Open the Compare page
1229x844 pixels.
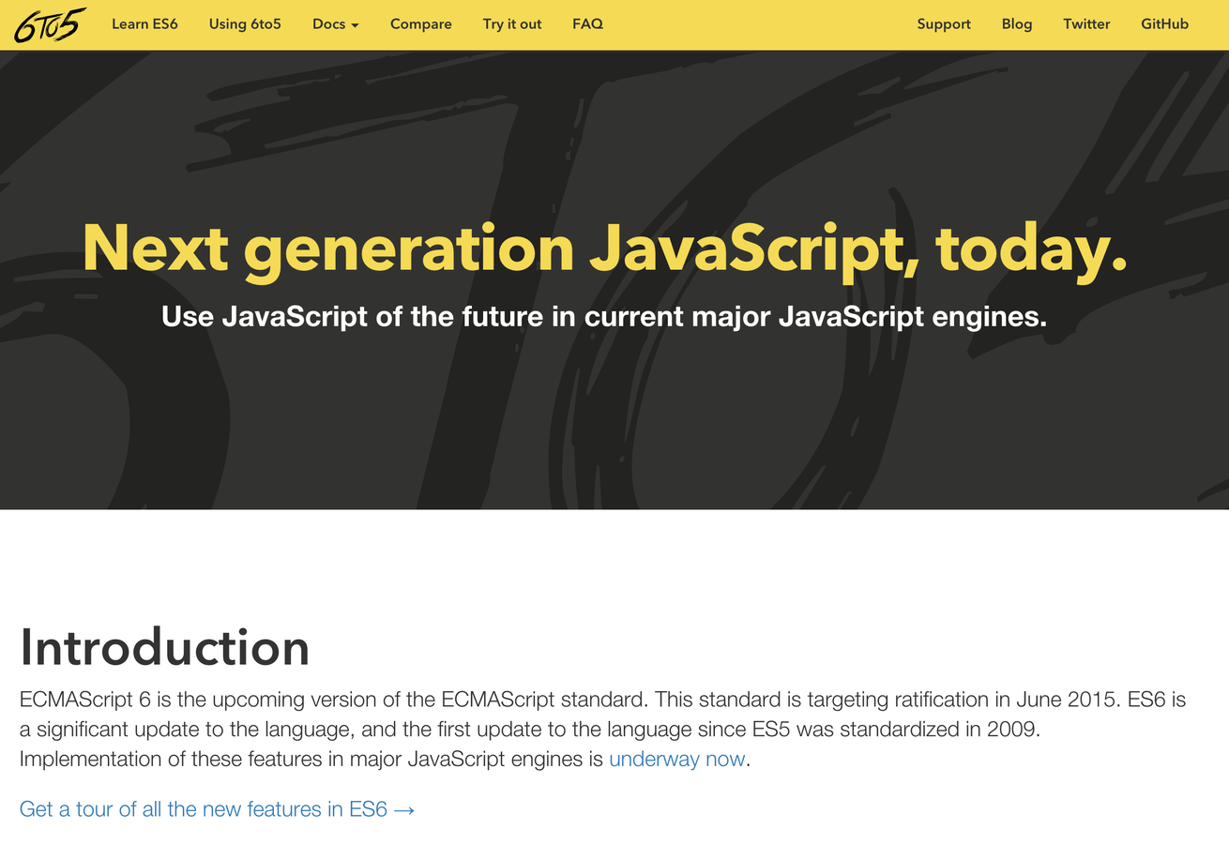pyautogui.click(x=421, y=24)
